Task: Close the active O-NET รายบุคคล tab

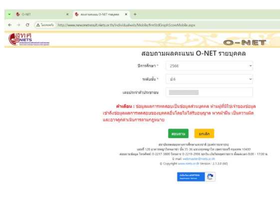Action: coord(126,14)
